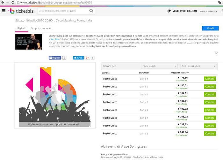The height and width of the screenshot is (160, 223).
Task: Click the Google +1 button
Action: point(88,58)
